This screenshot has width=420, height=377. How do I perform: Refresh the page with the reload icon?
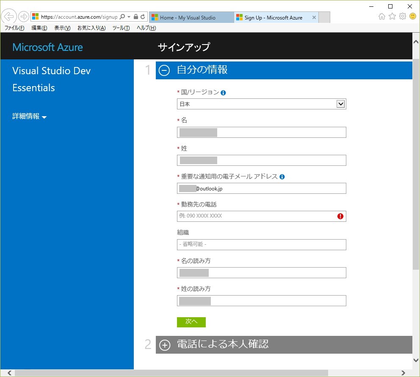(x=143, y=17)
